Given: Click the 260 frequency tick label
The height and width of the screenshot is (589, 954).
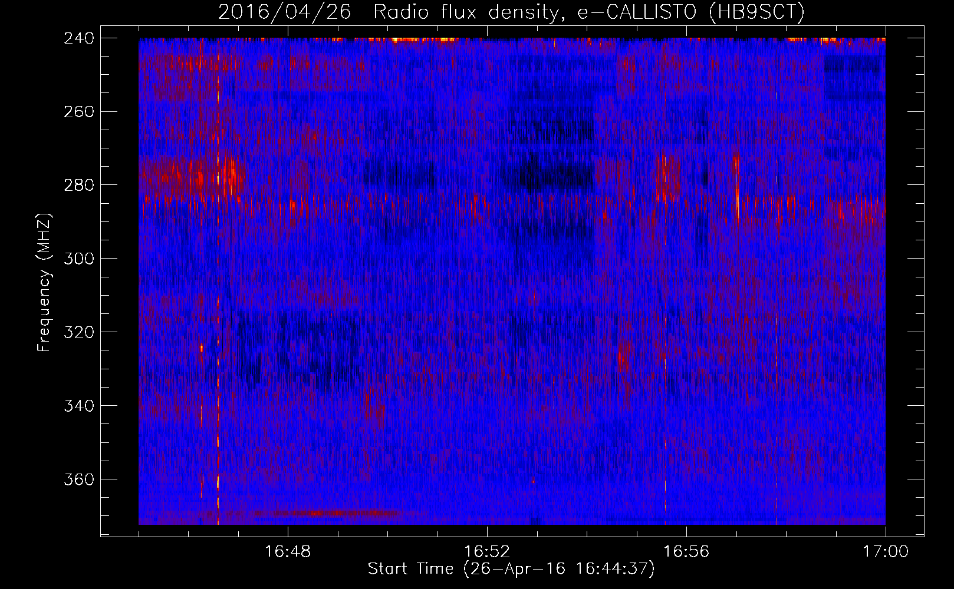Looking at the screenshot, I should click(x=79, y=112).
